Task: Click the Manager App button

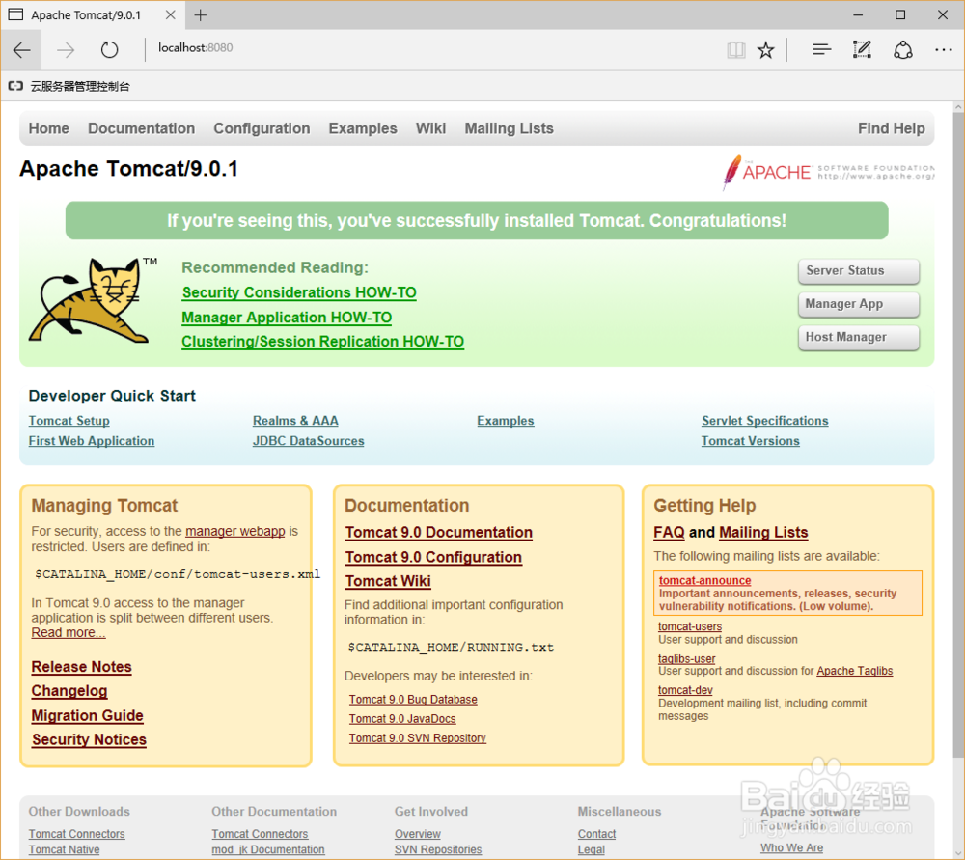Action: tap(859, 304)
